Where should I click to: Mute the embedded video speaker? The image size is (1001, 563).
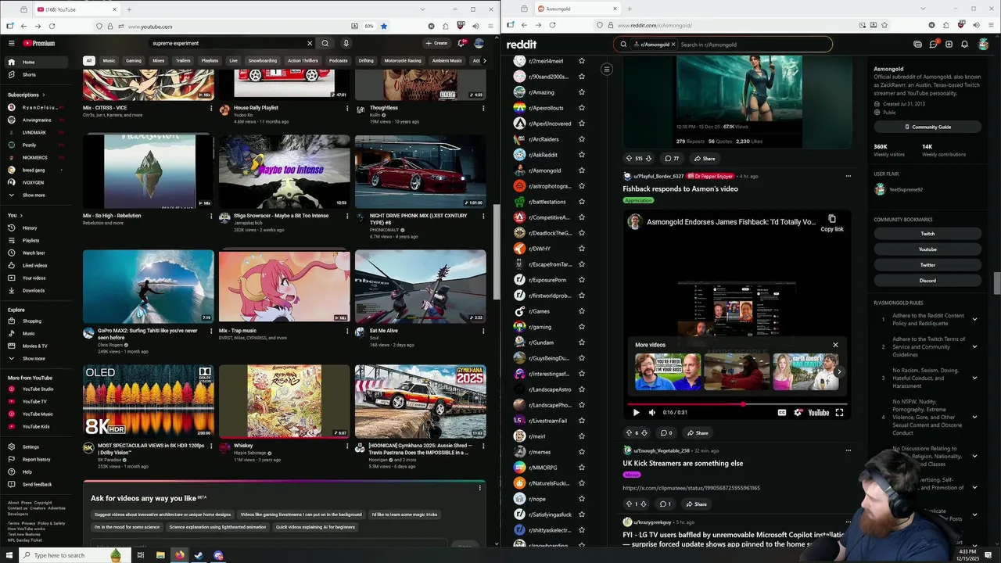652,412
